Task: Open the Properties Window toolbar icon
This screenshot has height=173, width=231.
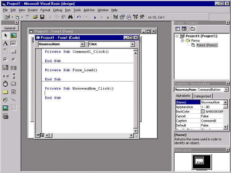Action: click(122, 17)
